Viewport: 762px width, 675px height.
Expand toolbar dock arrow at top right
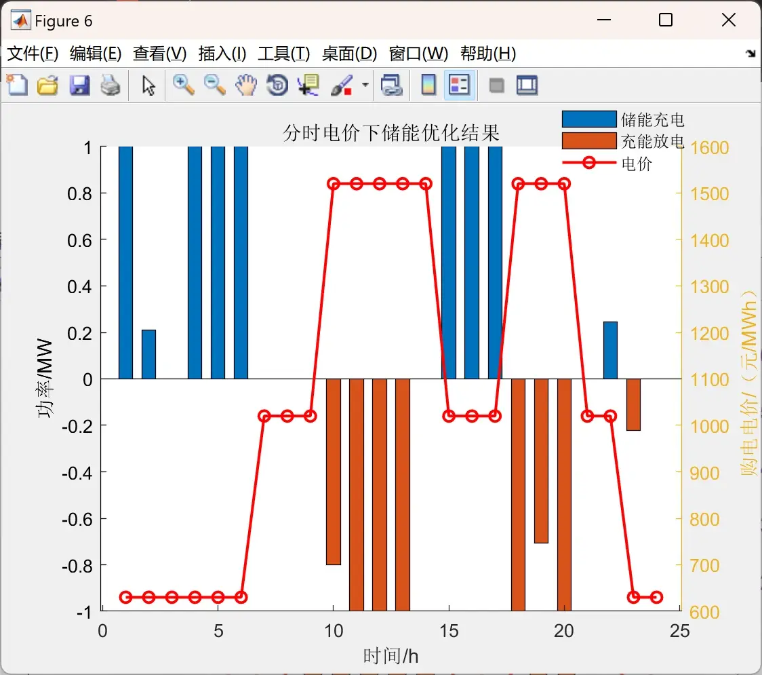751,54
